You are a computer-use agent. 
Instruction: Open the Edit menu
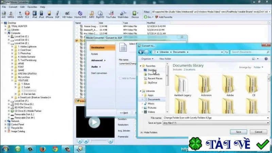pyautogui.click(x=22, y=7)
